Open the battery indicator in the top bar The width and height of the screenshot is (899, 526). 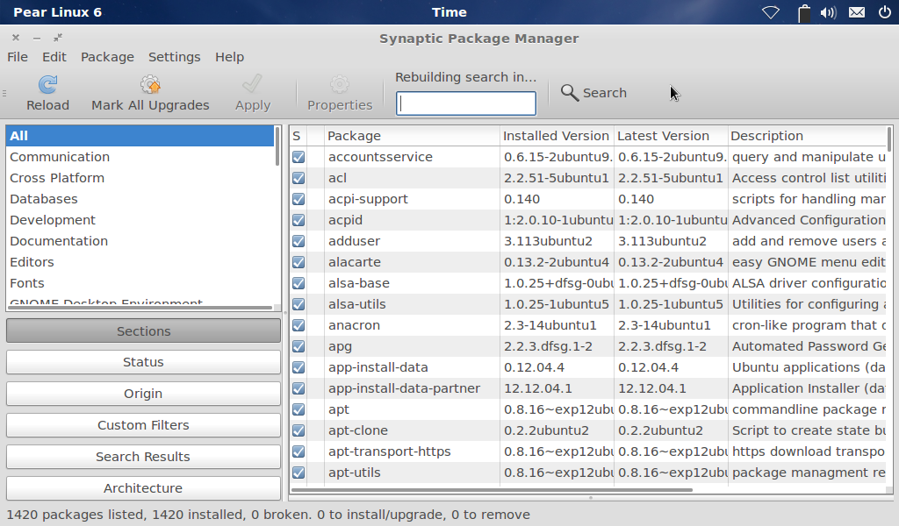coord(804,12)
